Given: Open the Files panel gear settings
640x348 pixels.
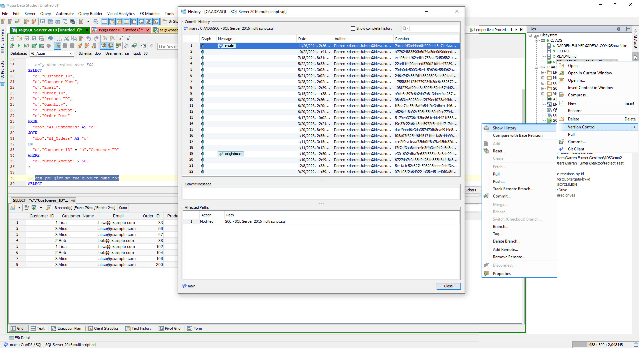Looking at the screenshot, I should 618,29.
